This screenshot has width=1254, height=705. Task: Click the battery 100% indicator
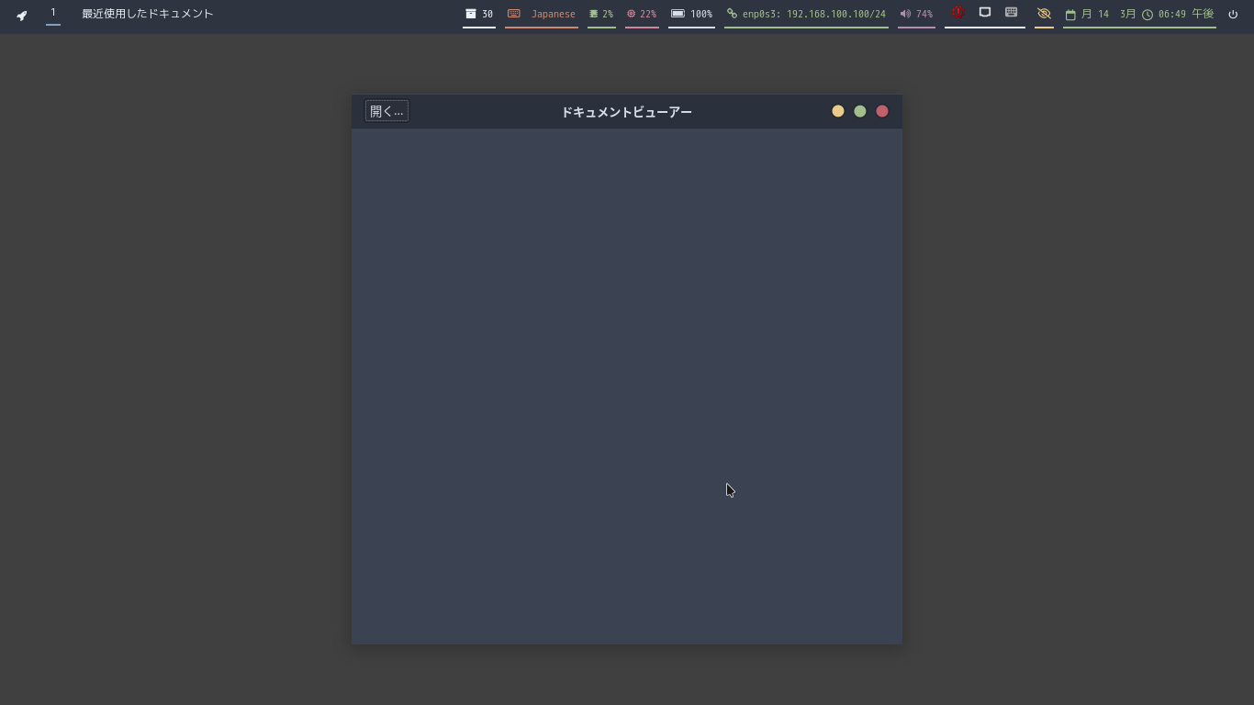691,14
